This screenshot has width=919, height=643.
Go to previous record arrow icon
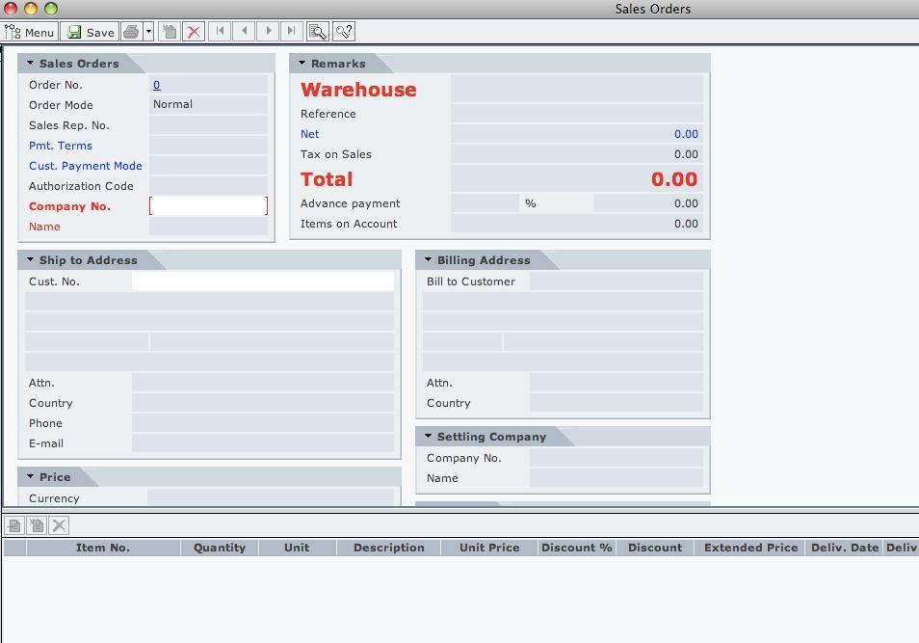coord(244,31)
